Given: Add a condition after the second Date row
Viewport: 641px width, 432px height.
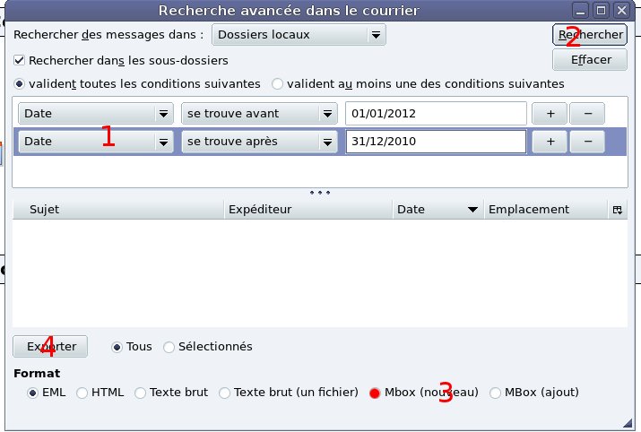Looking at the screenshot, I should (550, 142).
